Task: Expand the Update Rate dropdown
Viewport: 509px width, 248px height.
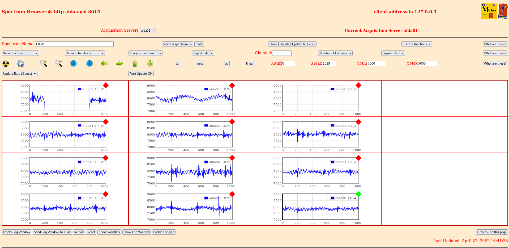Action: (x=20, y=74)
